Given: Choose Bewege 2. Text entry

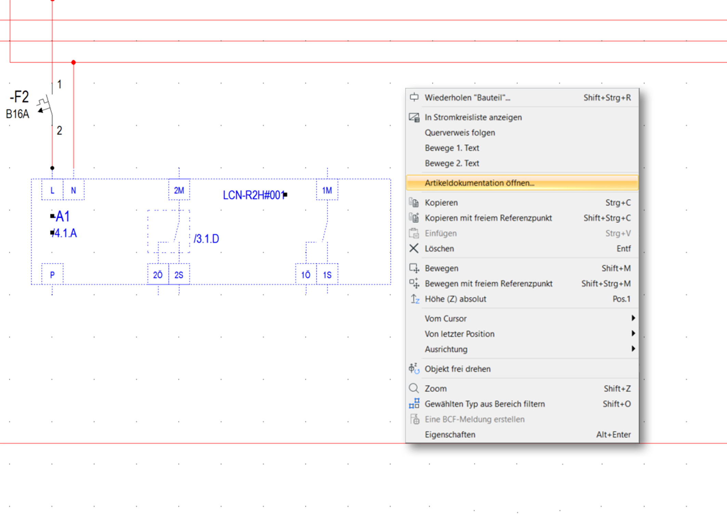Looking at the screenshot, I should 451,163.
